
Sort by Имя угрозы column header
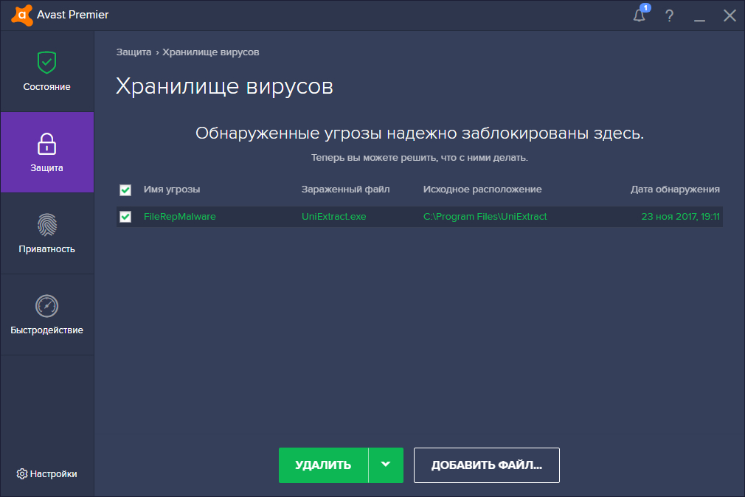pyautogui.click(x=171, y=190)
